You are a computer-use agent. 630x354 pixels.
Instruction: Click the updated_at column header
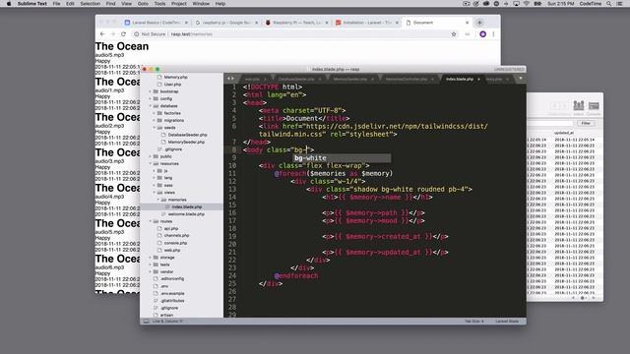pyautogui.click(x=564, y=133)
